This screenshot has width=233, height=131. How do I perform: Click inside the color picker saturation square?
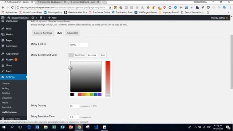point(86,76)
